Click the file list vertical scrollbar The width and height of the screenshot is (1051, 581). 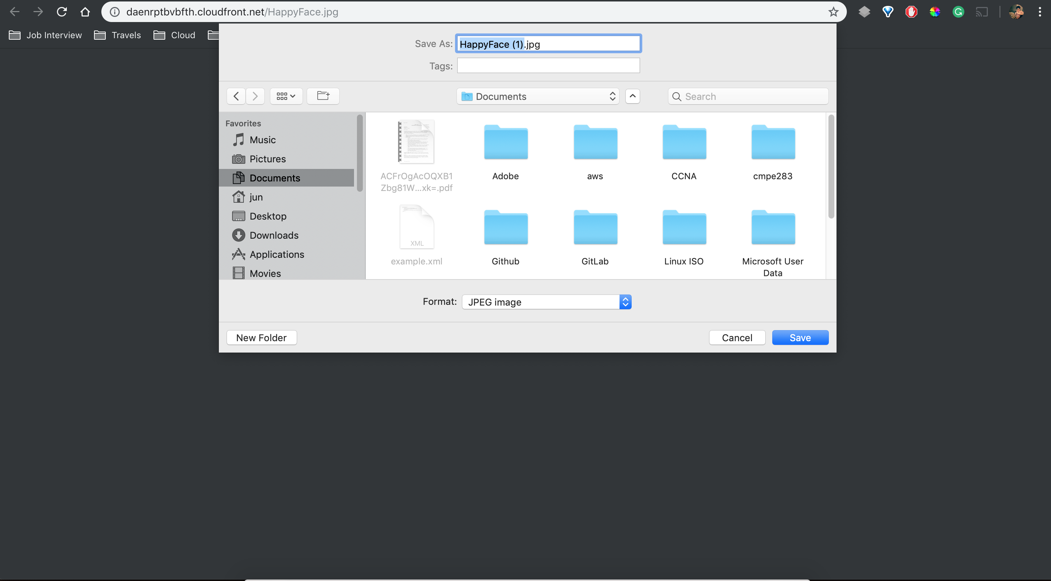pyautogui.click(x=831, y=167)
